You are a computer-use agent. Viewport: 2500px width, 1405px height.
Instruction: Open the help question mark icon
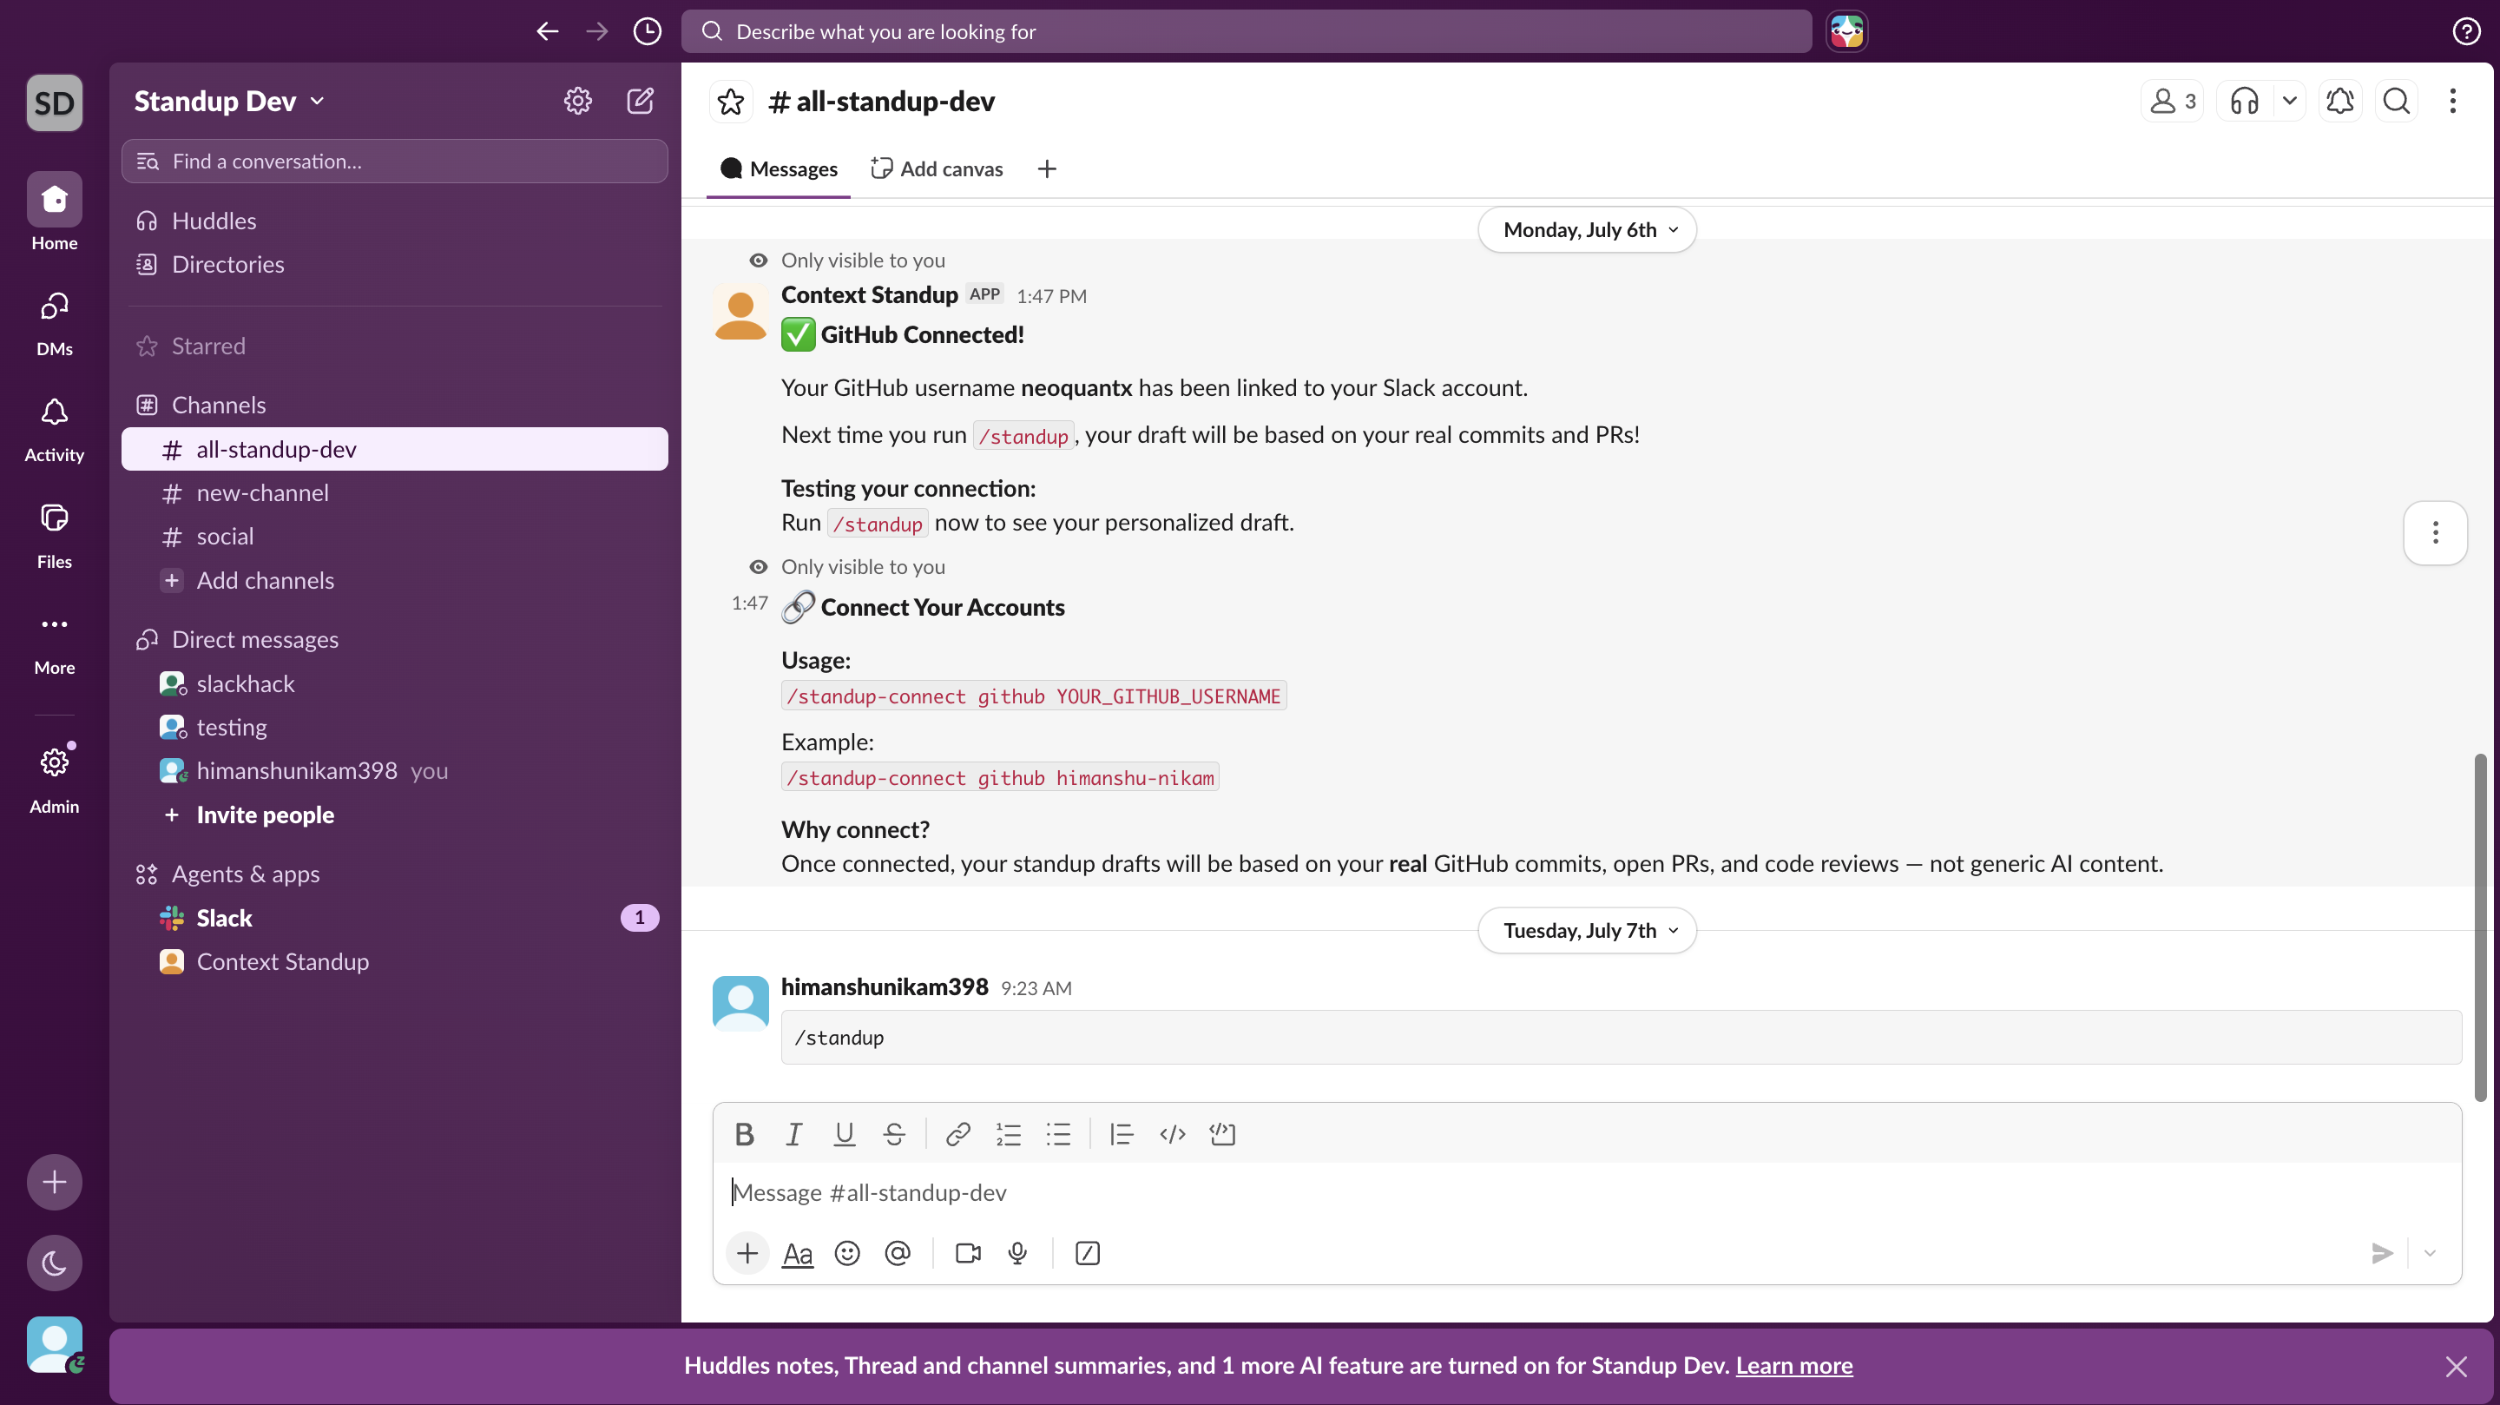pyautogui.click(x=2466, y=31)
